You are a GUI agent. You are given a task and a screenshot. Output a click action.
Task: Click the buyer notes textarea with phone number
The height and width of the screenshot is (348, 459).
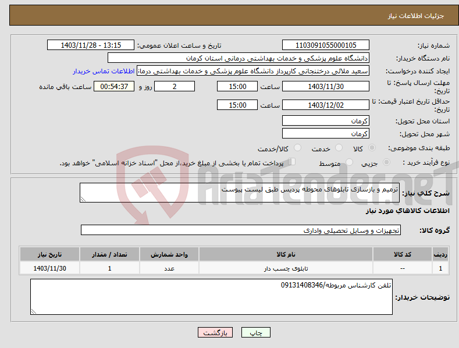(x=211, y=297)
